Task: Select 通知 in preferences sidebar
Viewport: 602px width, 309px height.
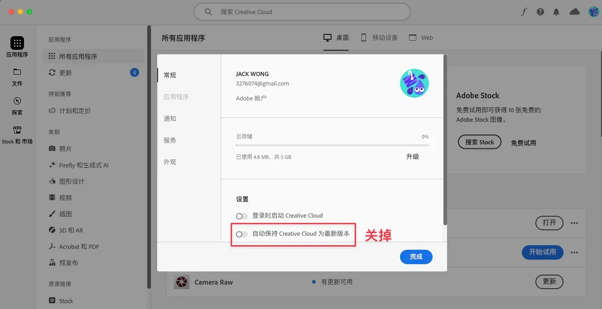Action: pyautogui.click(x=170, y=119)
